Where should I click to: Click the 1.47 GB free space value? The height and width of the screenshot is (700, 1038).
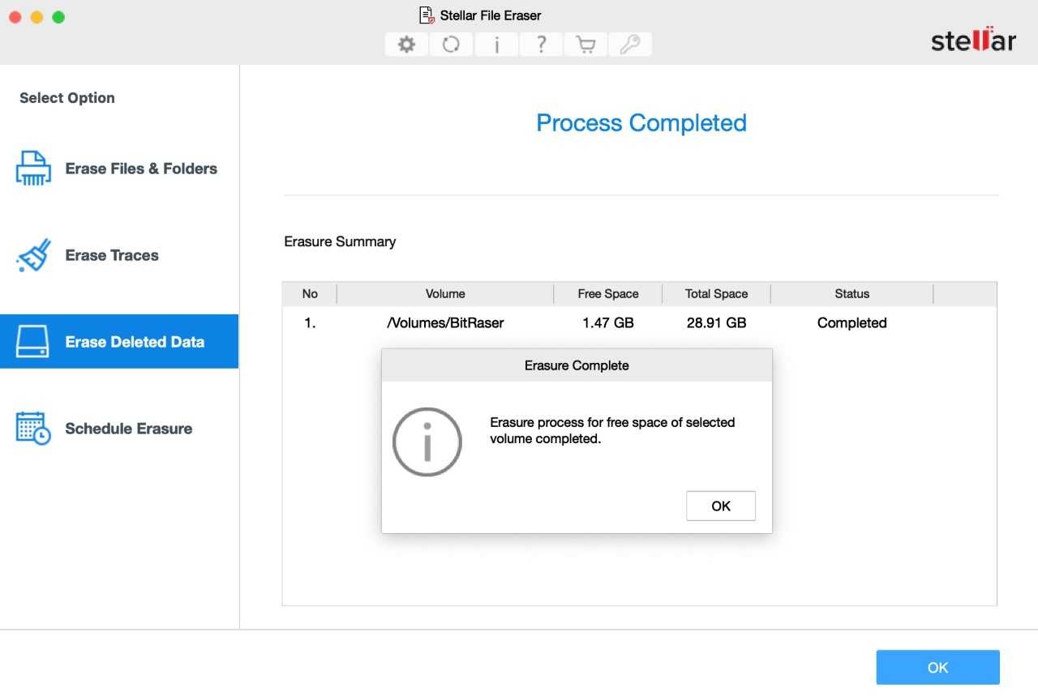[608, 322]
